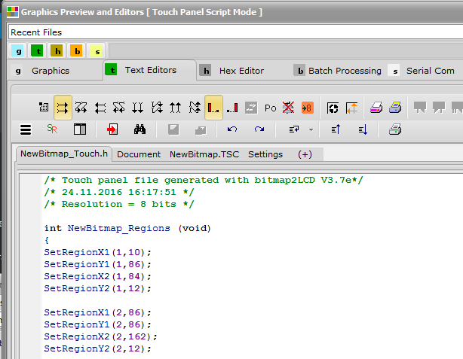Viewport: 463px width, 359px height.
Task: Print with the editor printer icon
Action: [x=395, y=129]
